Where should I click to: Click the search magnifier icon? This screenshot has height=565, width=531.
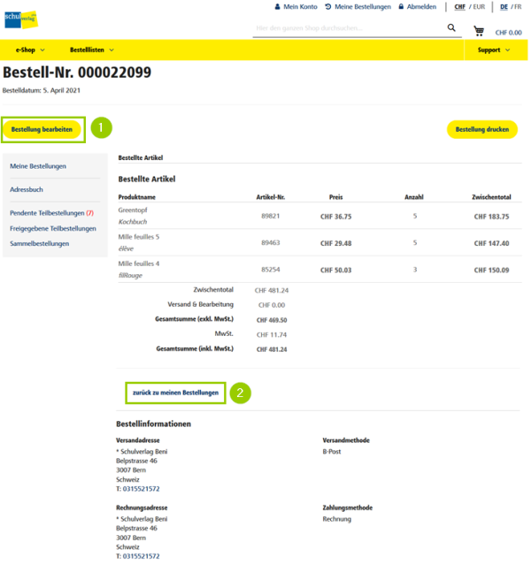tap(452, 28)
